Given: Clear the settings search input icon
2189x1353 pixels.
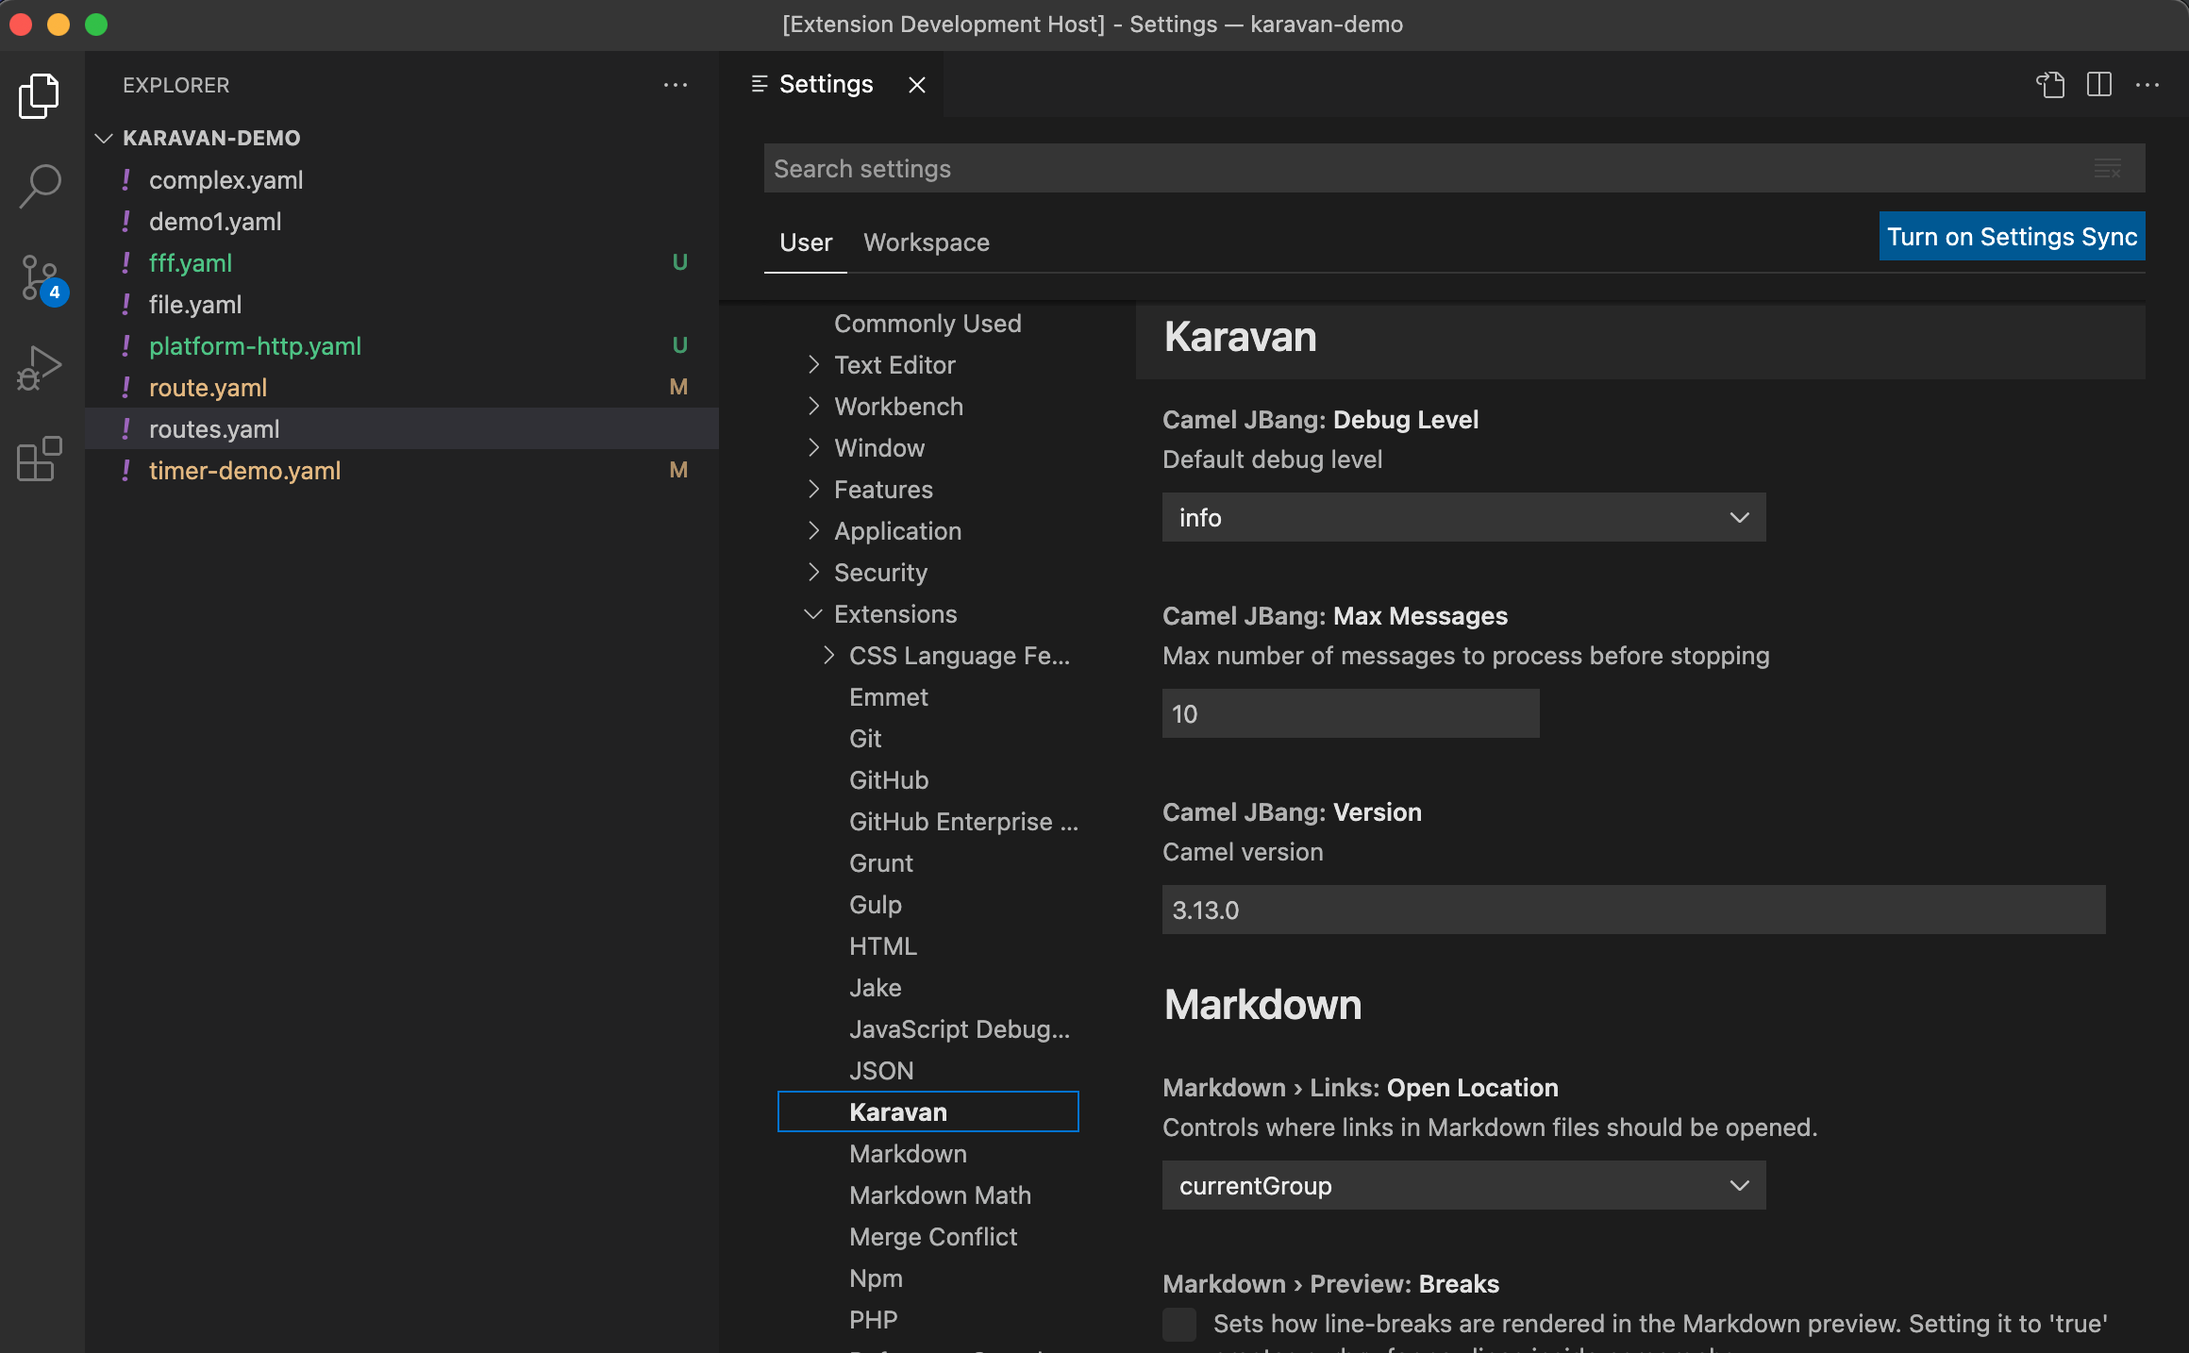Looking at the screenshot, I should tap(2109, 168).
